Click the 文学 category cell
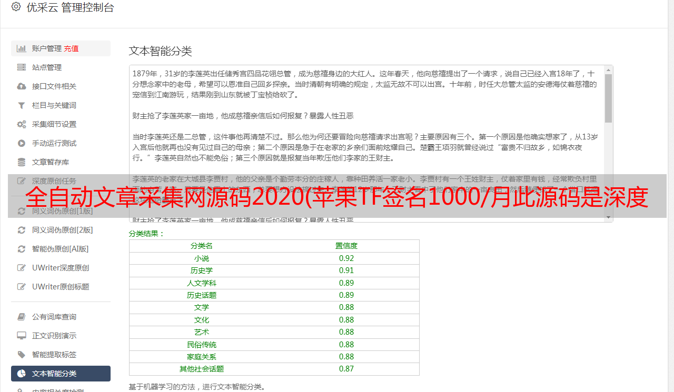Screen dimensions: 674x392 (202, 307)
